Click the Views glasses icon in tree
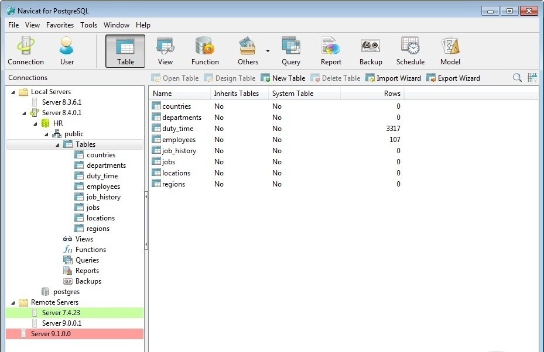Image resolution: width=544 pixels, height=352 pixels. [68, 239]
